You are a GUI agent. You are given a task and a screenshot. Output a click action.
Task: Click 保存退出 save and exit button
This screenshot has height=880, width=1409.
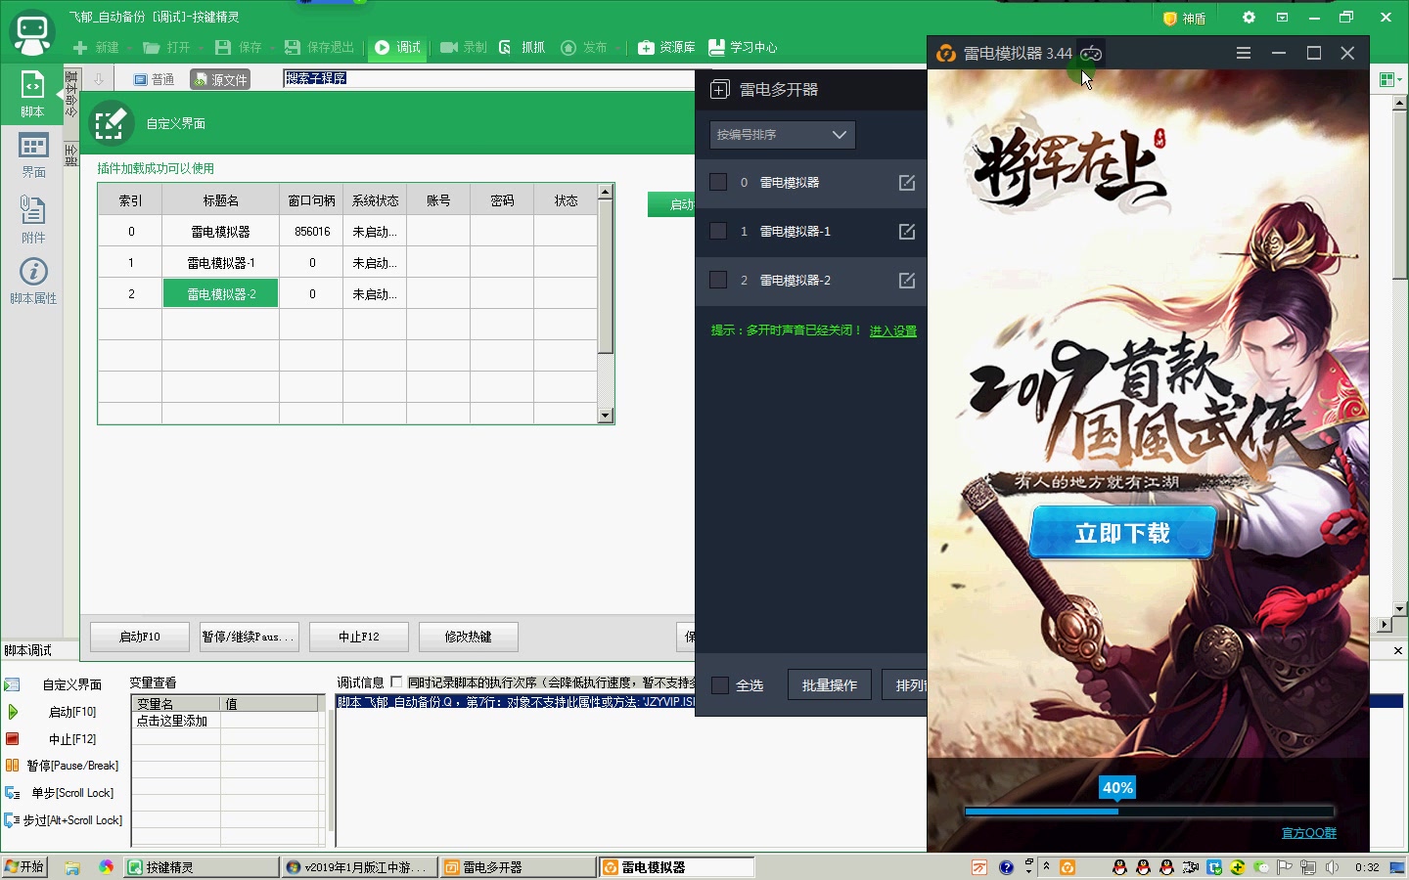pyautogui.click(x=319, y=47)
